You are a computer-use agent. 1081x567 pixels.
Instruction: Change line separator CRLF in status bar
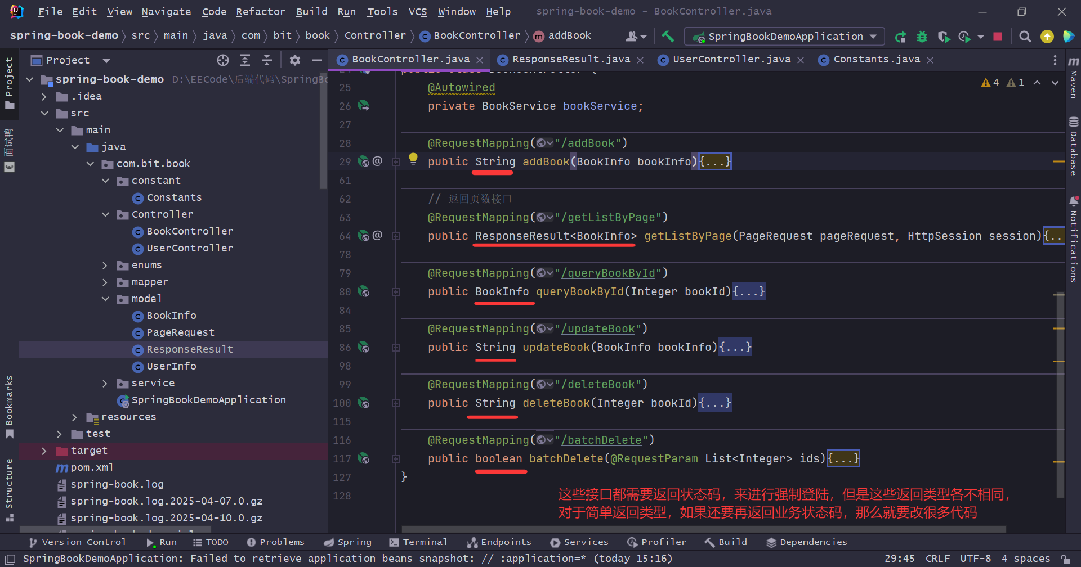937,559
